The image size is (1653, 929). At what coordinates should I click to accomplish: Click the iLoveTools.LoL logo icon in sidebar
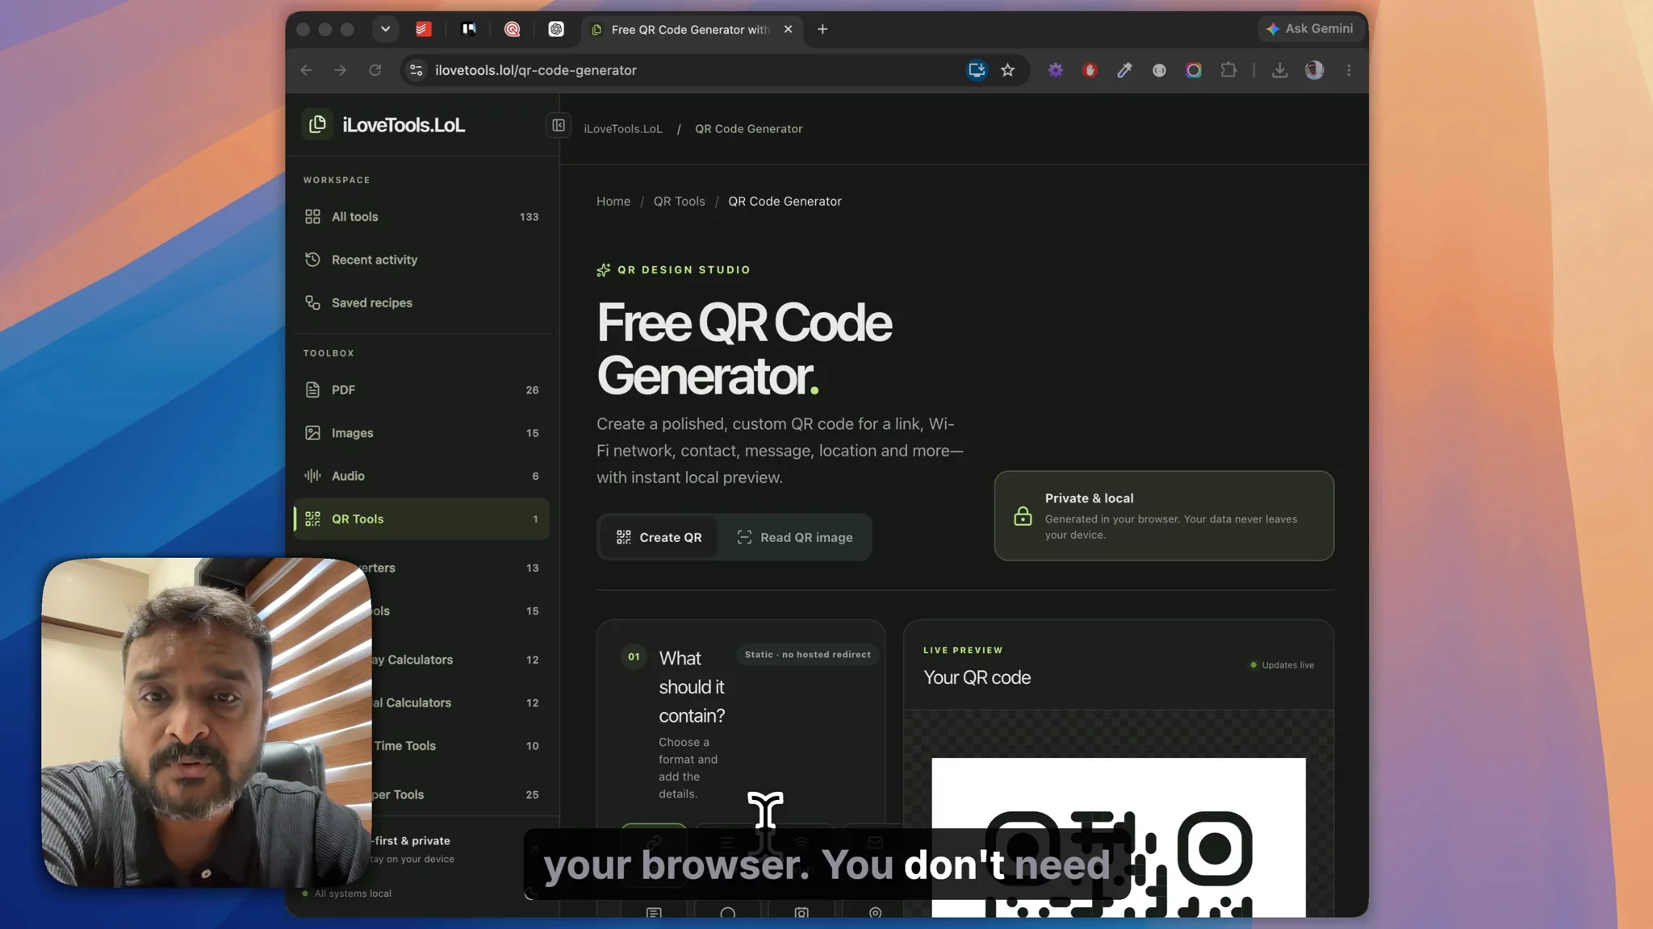[317, 124]
